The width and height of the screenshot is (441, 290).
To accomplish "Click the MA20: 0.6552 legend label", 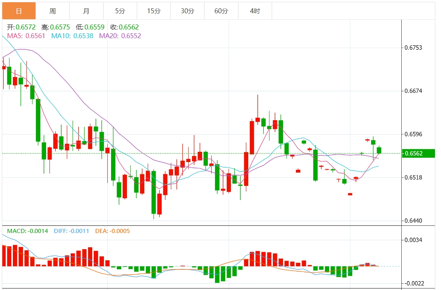I will click(120, 36).
